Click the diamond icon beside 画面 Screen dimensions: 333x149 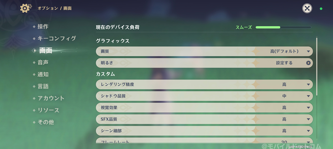coord(34,50)
